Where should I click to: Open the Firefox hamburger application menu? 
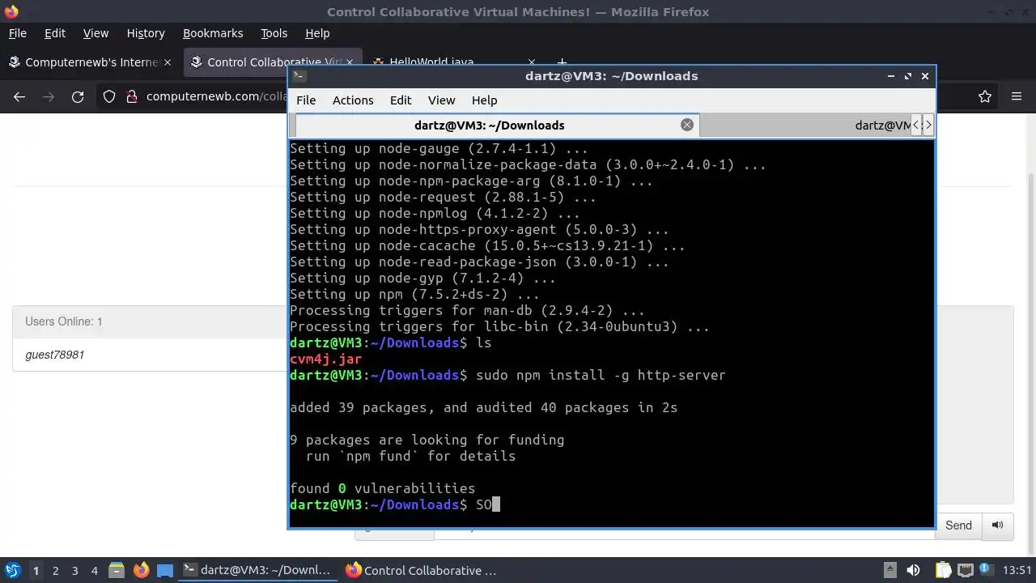coord(1017,96)
